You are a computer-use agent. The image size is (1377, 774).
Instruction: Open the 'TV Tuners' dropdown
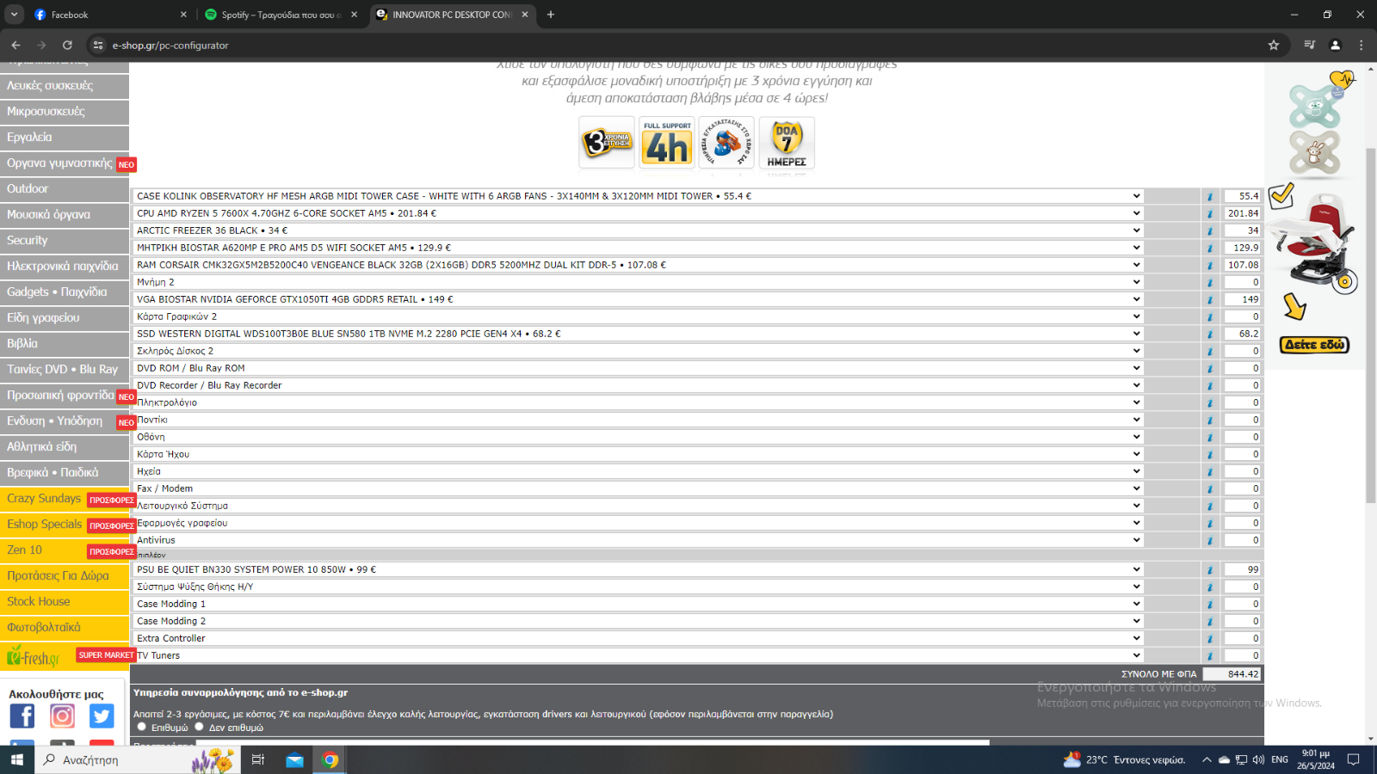pyautogui.click(x=639, y=655)
